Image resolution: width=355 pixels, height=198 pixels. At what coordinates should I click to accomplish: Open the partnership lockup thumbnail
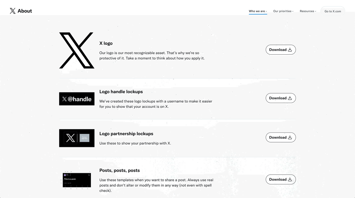(77, 138)
